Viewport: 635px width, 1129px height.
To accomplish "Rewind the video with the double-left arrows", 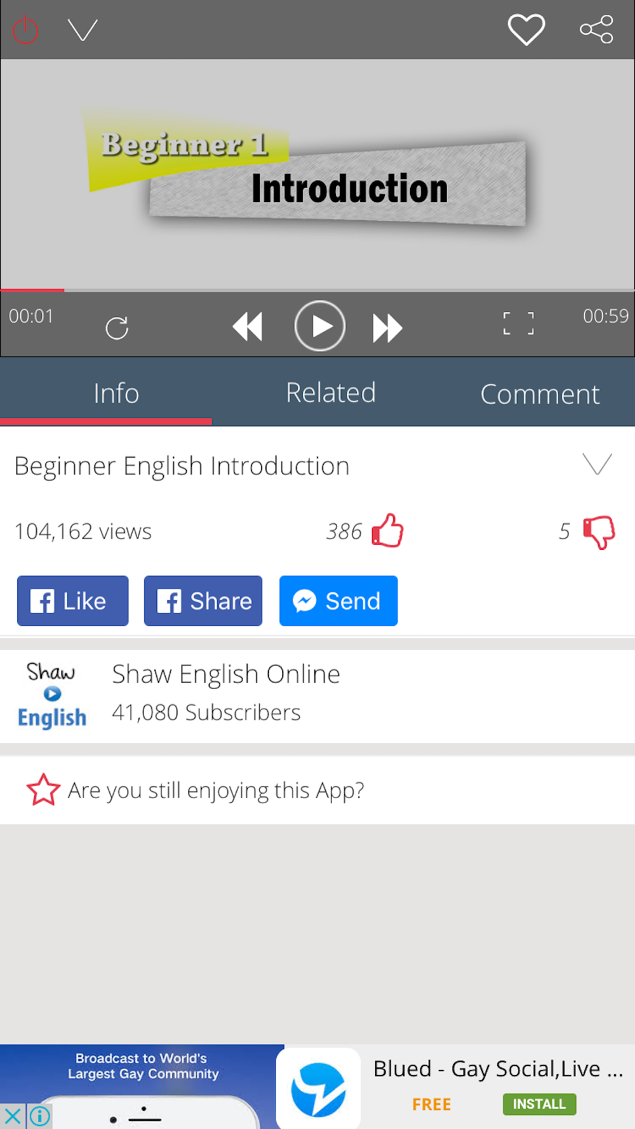I will [x=248, y=328].
